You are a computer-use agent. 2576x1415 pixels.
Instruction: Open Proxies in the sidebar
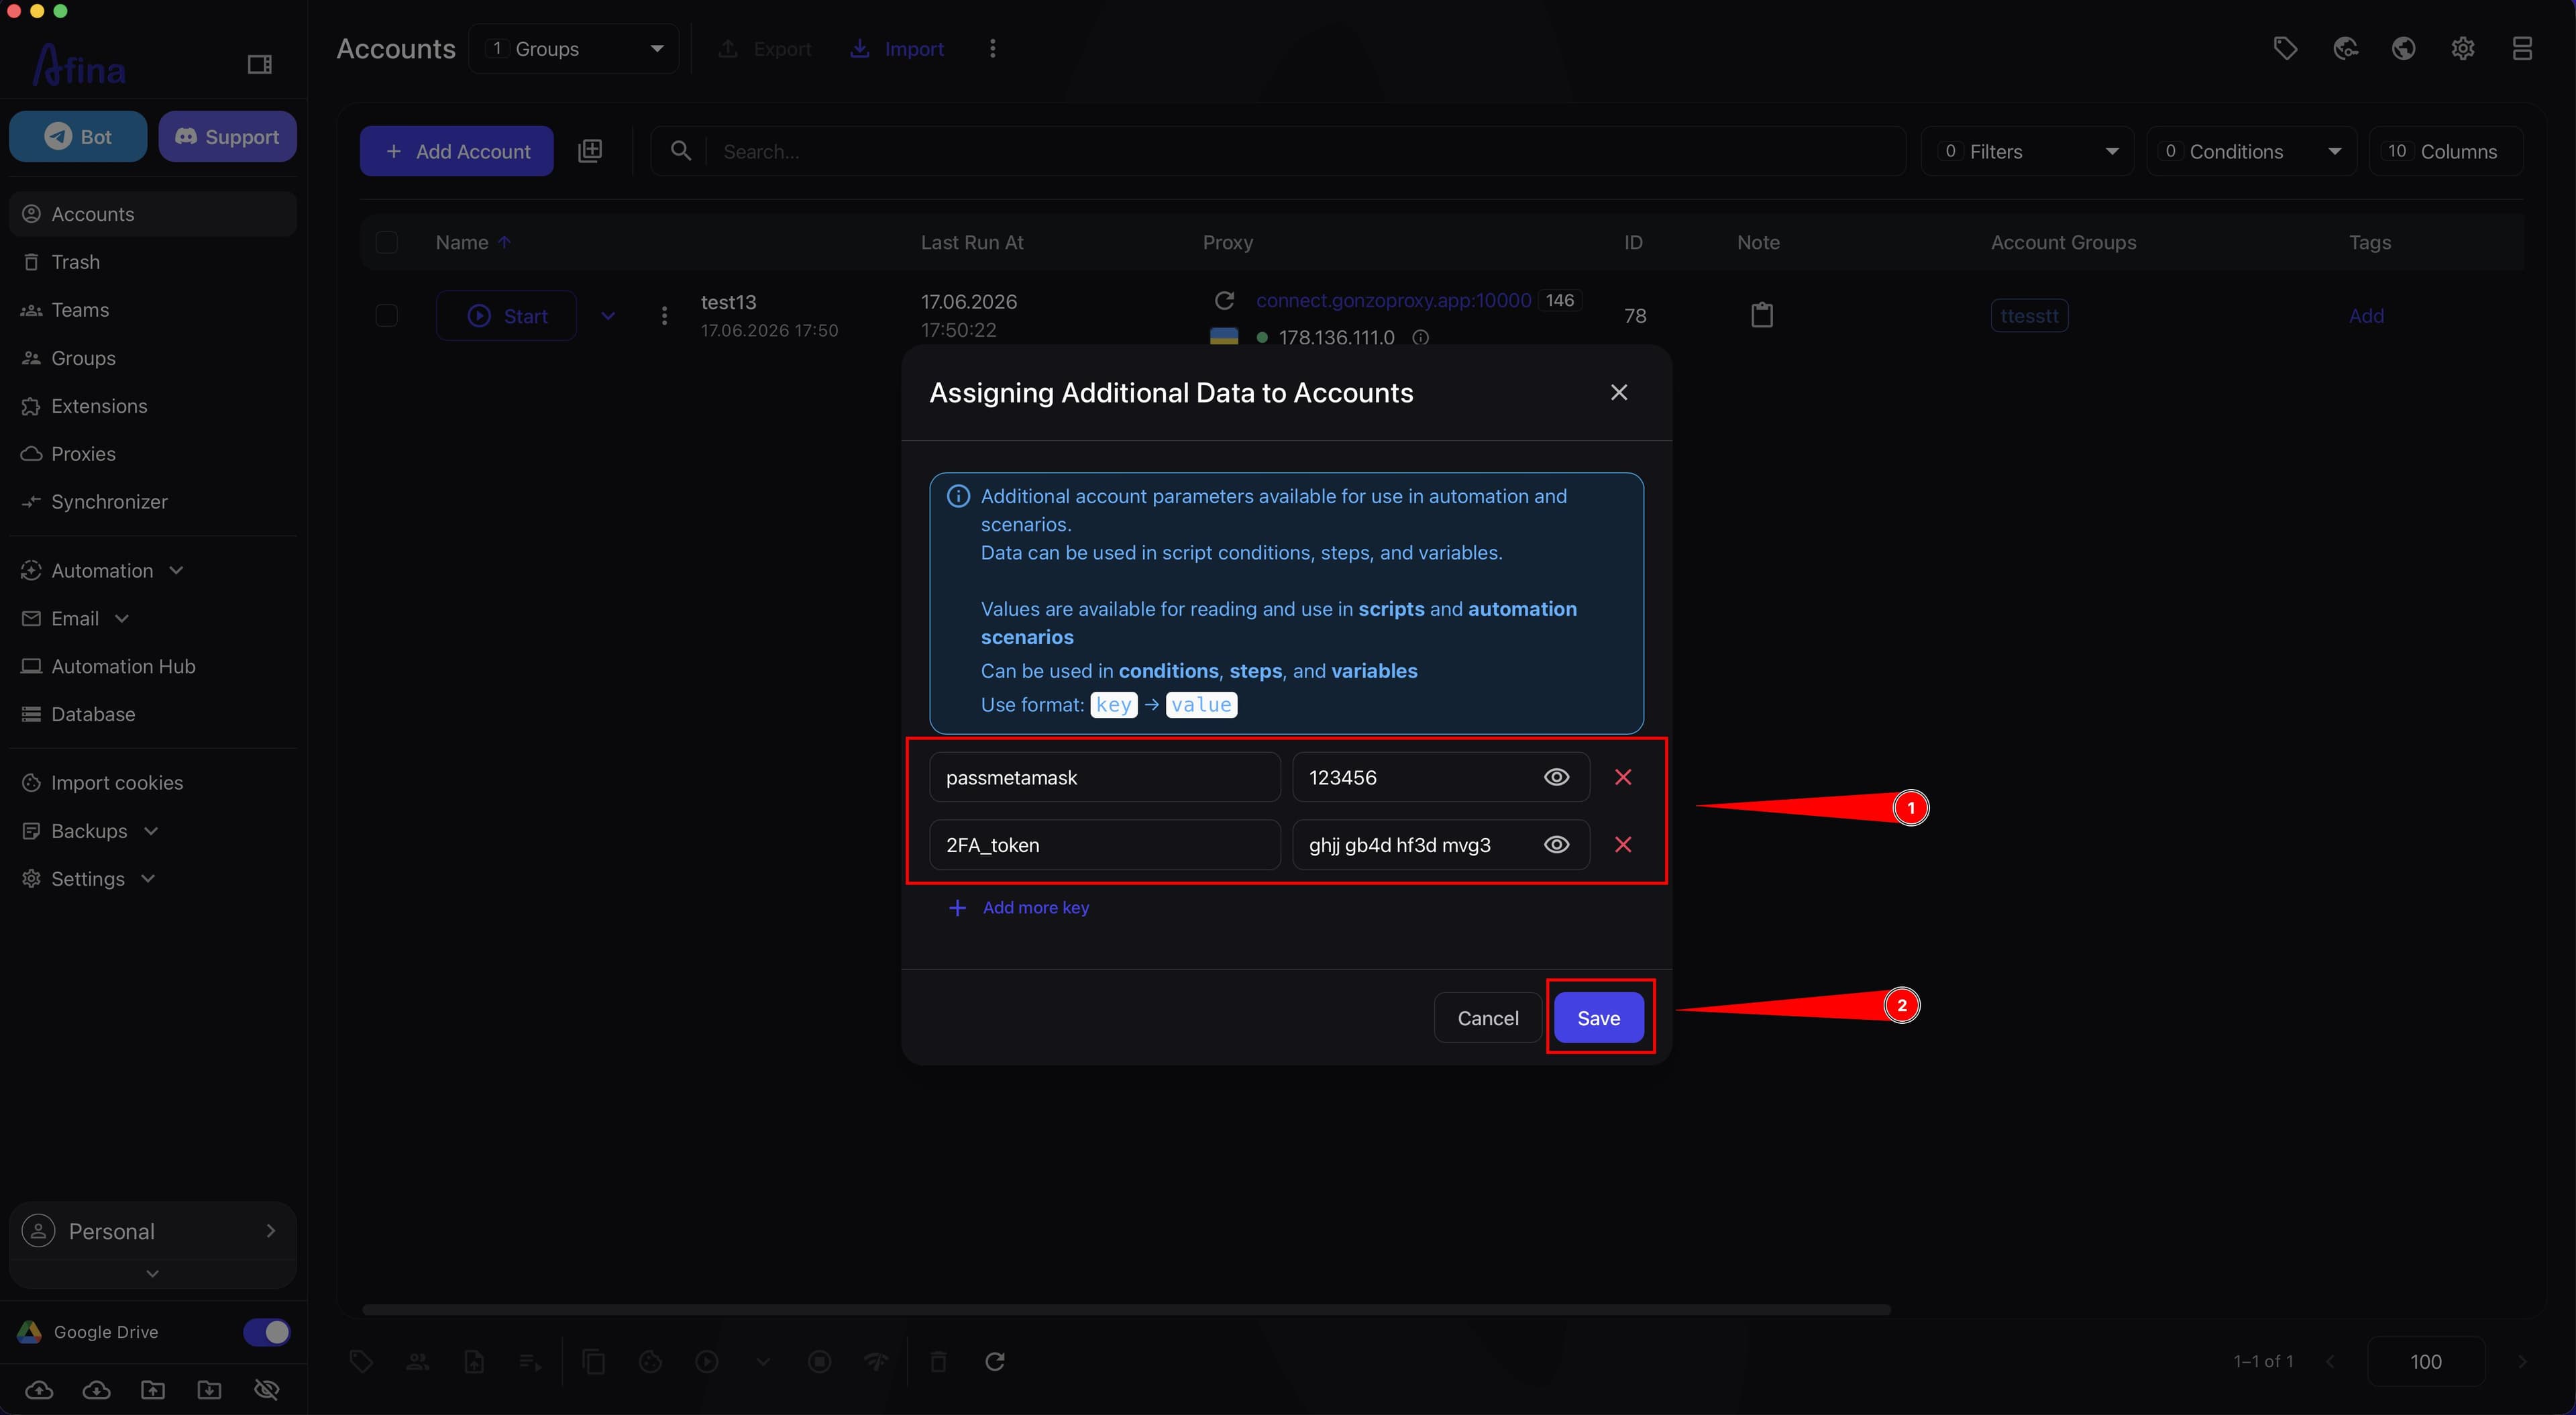(x=152, y=454)
